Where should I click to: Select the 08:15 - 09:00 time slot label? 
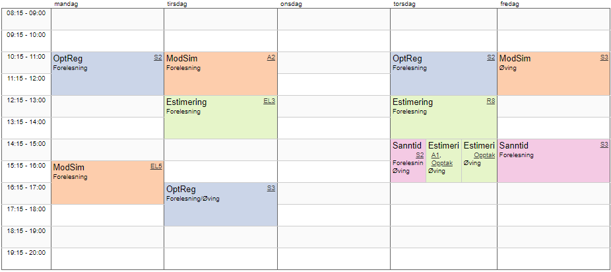click(26, 13)
